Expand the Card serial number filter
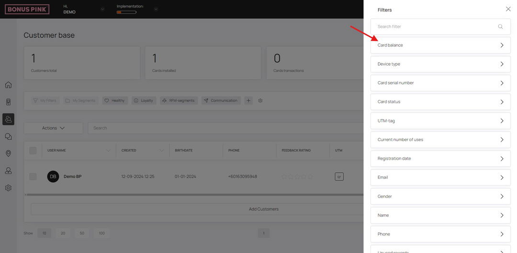The width and height of the screenshot is (517, 253). 440,83
